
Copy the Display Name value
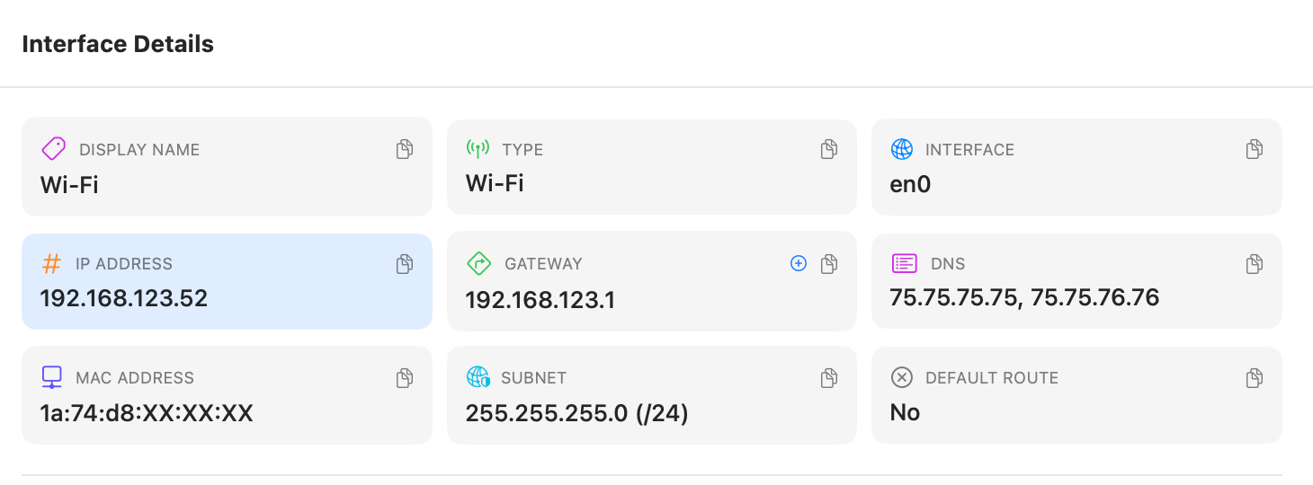pyautogui.click(x=405, y=149)
